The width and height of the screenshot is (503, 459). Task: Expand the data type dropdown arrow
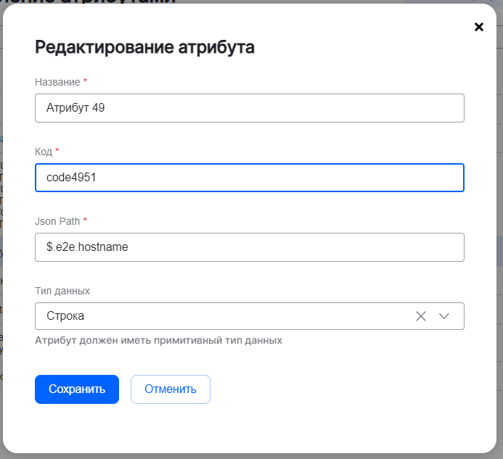coord(445,316)
